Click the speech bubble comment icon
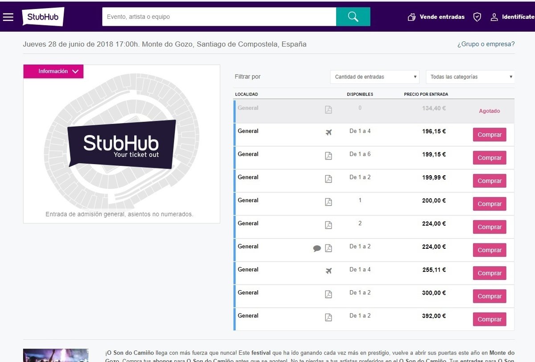The image size is (535, 362). tap(317, 248)
